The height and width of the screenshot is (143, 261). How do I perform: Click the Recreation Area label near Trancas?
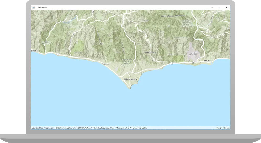[127, 62]
